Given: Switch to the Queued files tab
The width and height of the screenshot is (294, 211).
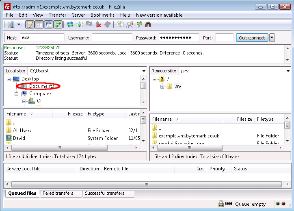Looking at the screenshot, I should point(22,193).
